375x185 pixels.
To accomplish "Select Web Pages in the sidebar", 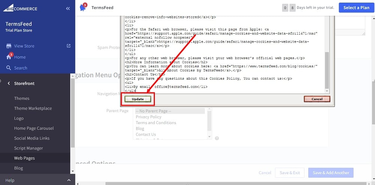I will coord(24,158).
